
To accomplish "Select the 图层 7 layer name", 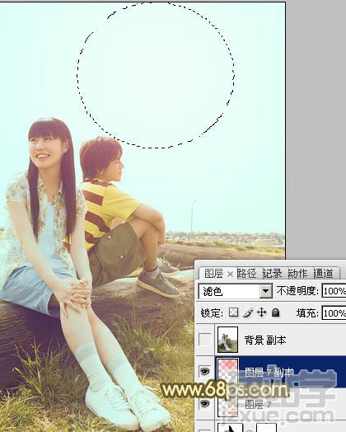I will tap(258, 404).
